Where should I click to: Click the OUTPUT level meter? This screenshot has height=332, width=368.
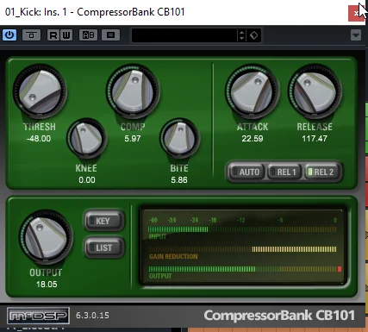coord(242,269)
